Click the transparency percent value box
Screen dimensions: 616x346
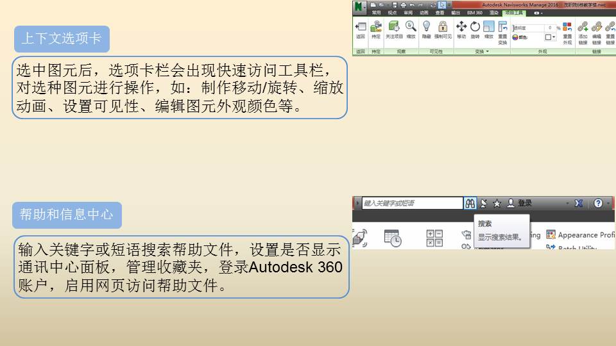[551, 28]
